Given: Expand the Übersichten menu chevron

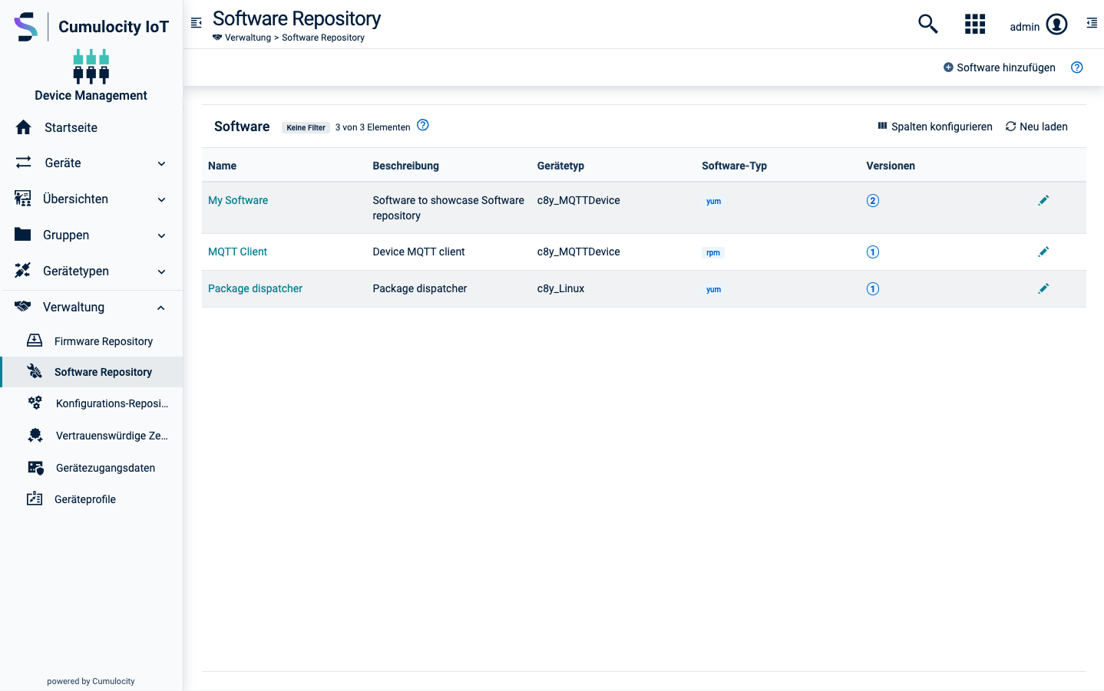Looking at the screenshot, I should tap(161, 199).
